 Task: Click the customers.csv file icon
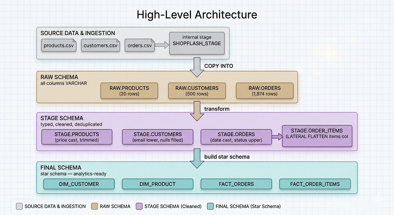(100, 45)
